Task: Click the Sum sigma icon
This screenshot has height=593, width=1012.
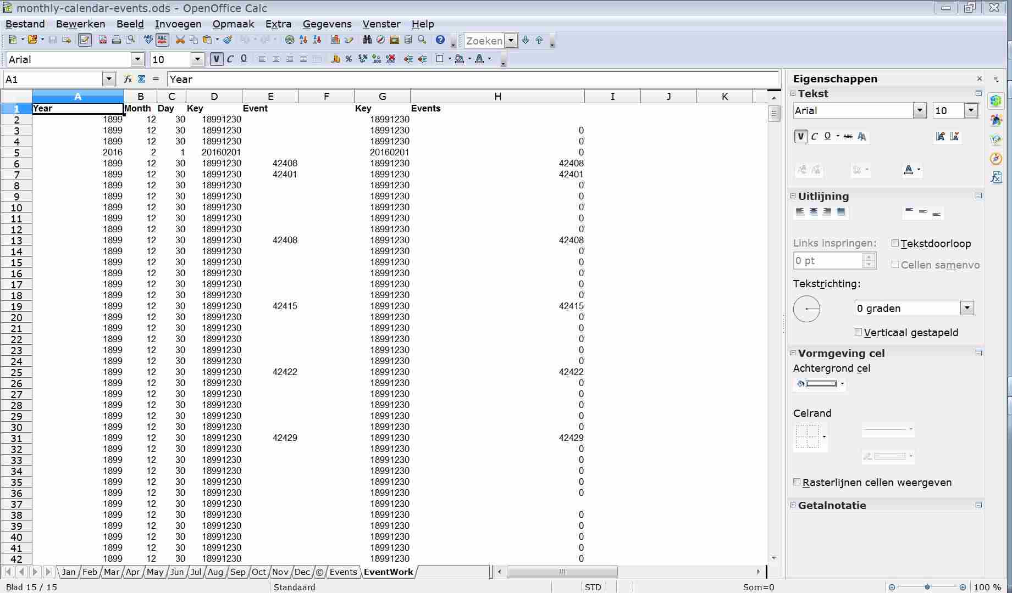Action: [x=141, y=79]
